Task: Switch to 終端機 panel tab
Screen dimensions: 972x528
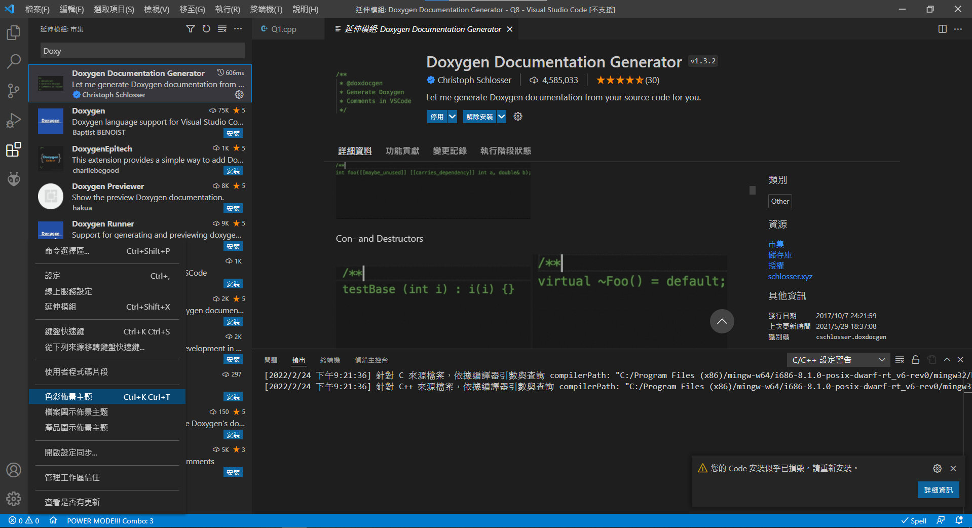Action: 330,360
